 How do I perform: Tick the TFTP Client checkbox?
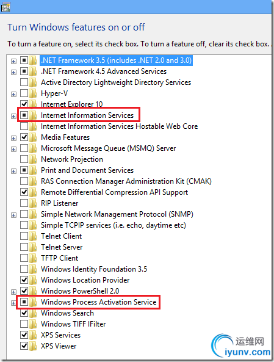pyautogui.click(x=24, y=258)
